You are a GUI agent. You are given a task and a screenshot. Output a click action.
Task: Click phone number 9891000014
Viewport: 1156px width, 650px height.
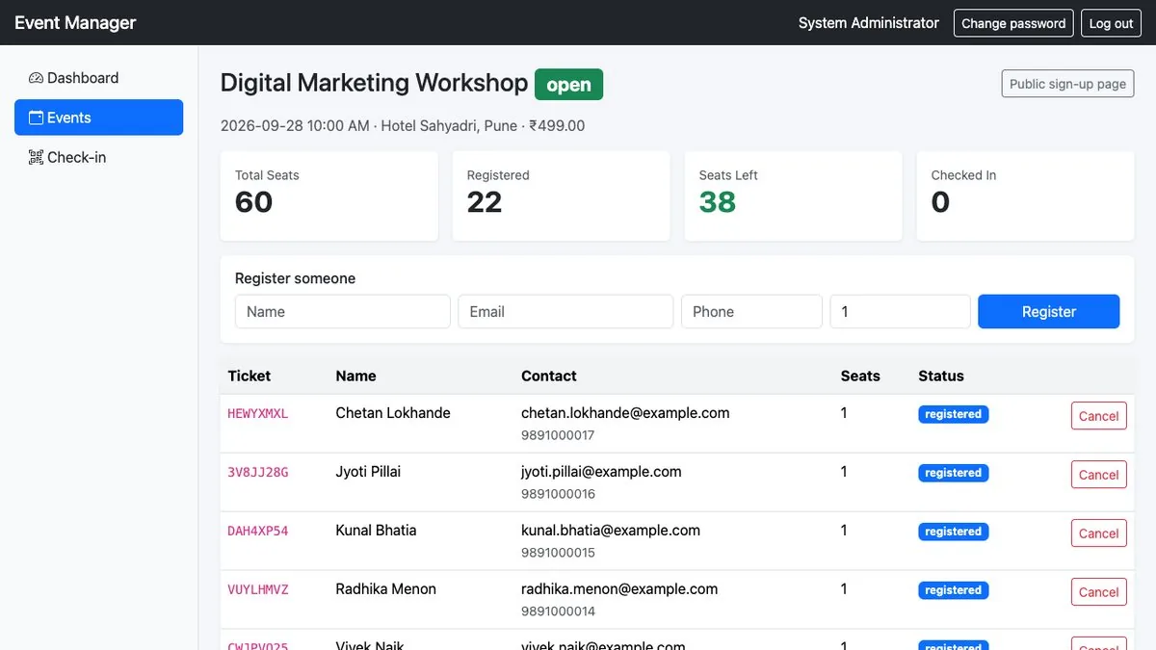pyautogui.click(x=558, y=611)
